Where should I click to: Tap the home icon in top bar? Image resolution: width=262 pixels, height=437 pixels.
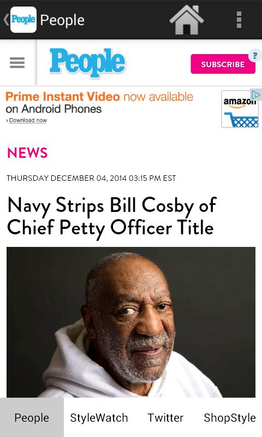coord(187,20)
